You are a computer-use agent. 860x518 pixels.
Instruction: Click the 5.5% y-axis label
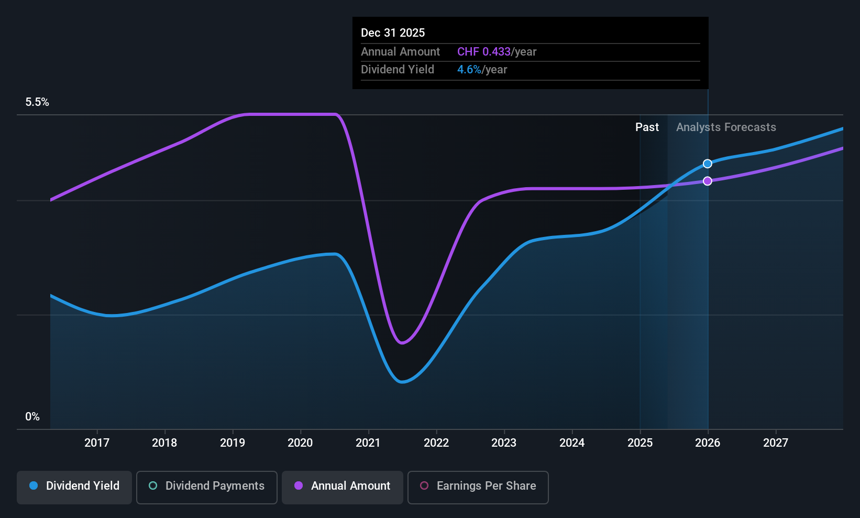coord(37,102)
